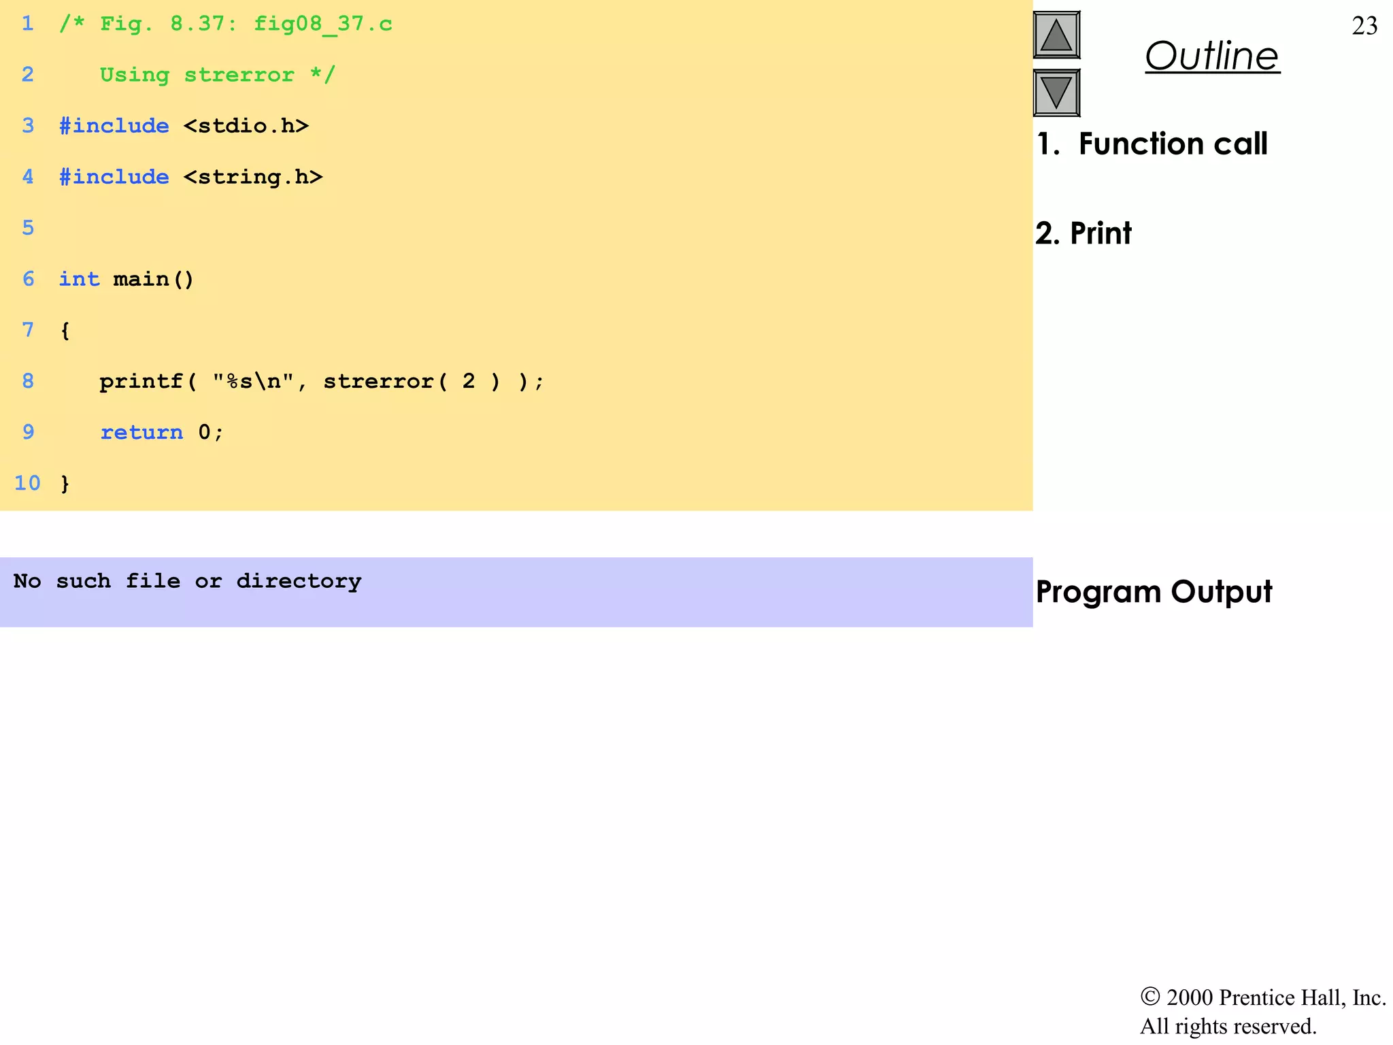Click the 'Using strerror */' comment
The image size is (1393, 1045).
(x=218, y=75)
